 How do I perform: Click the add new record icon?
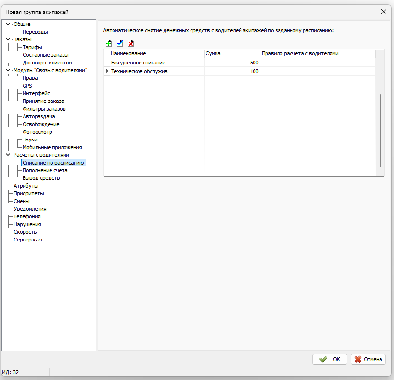(x=109, y=43)
